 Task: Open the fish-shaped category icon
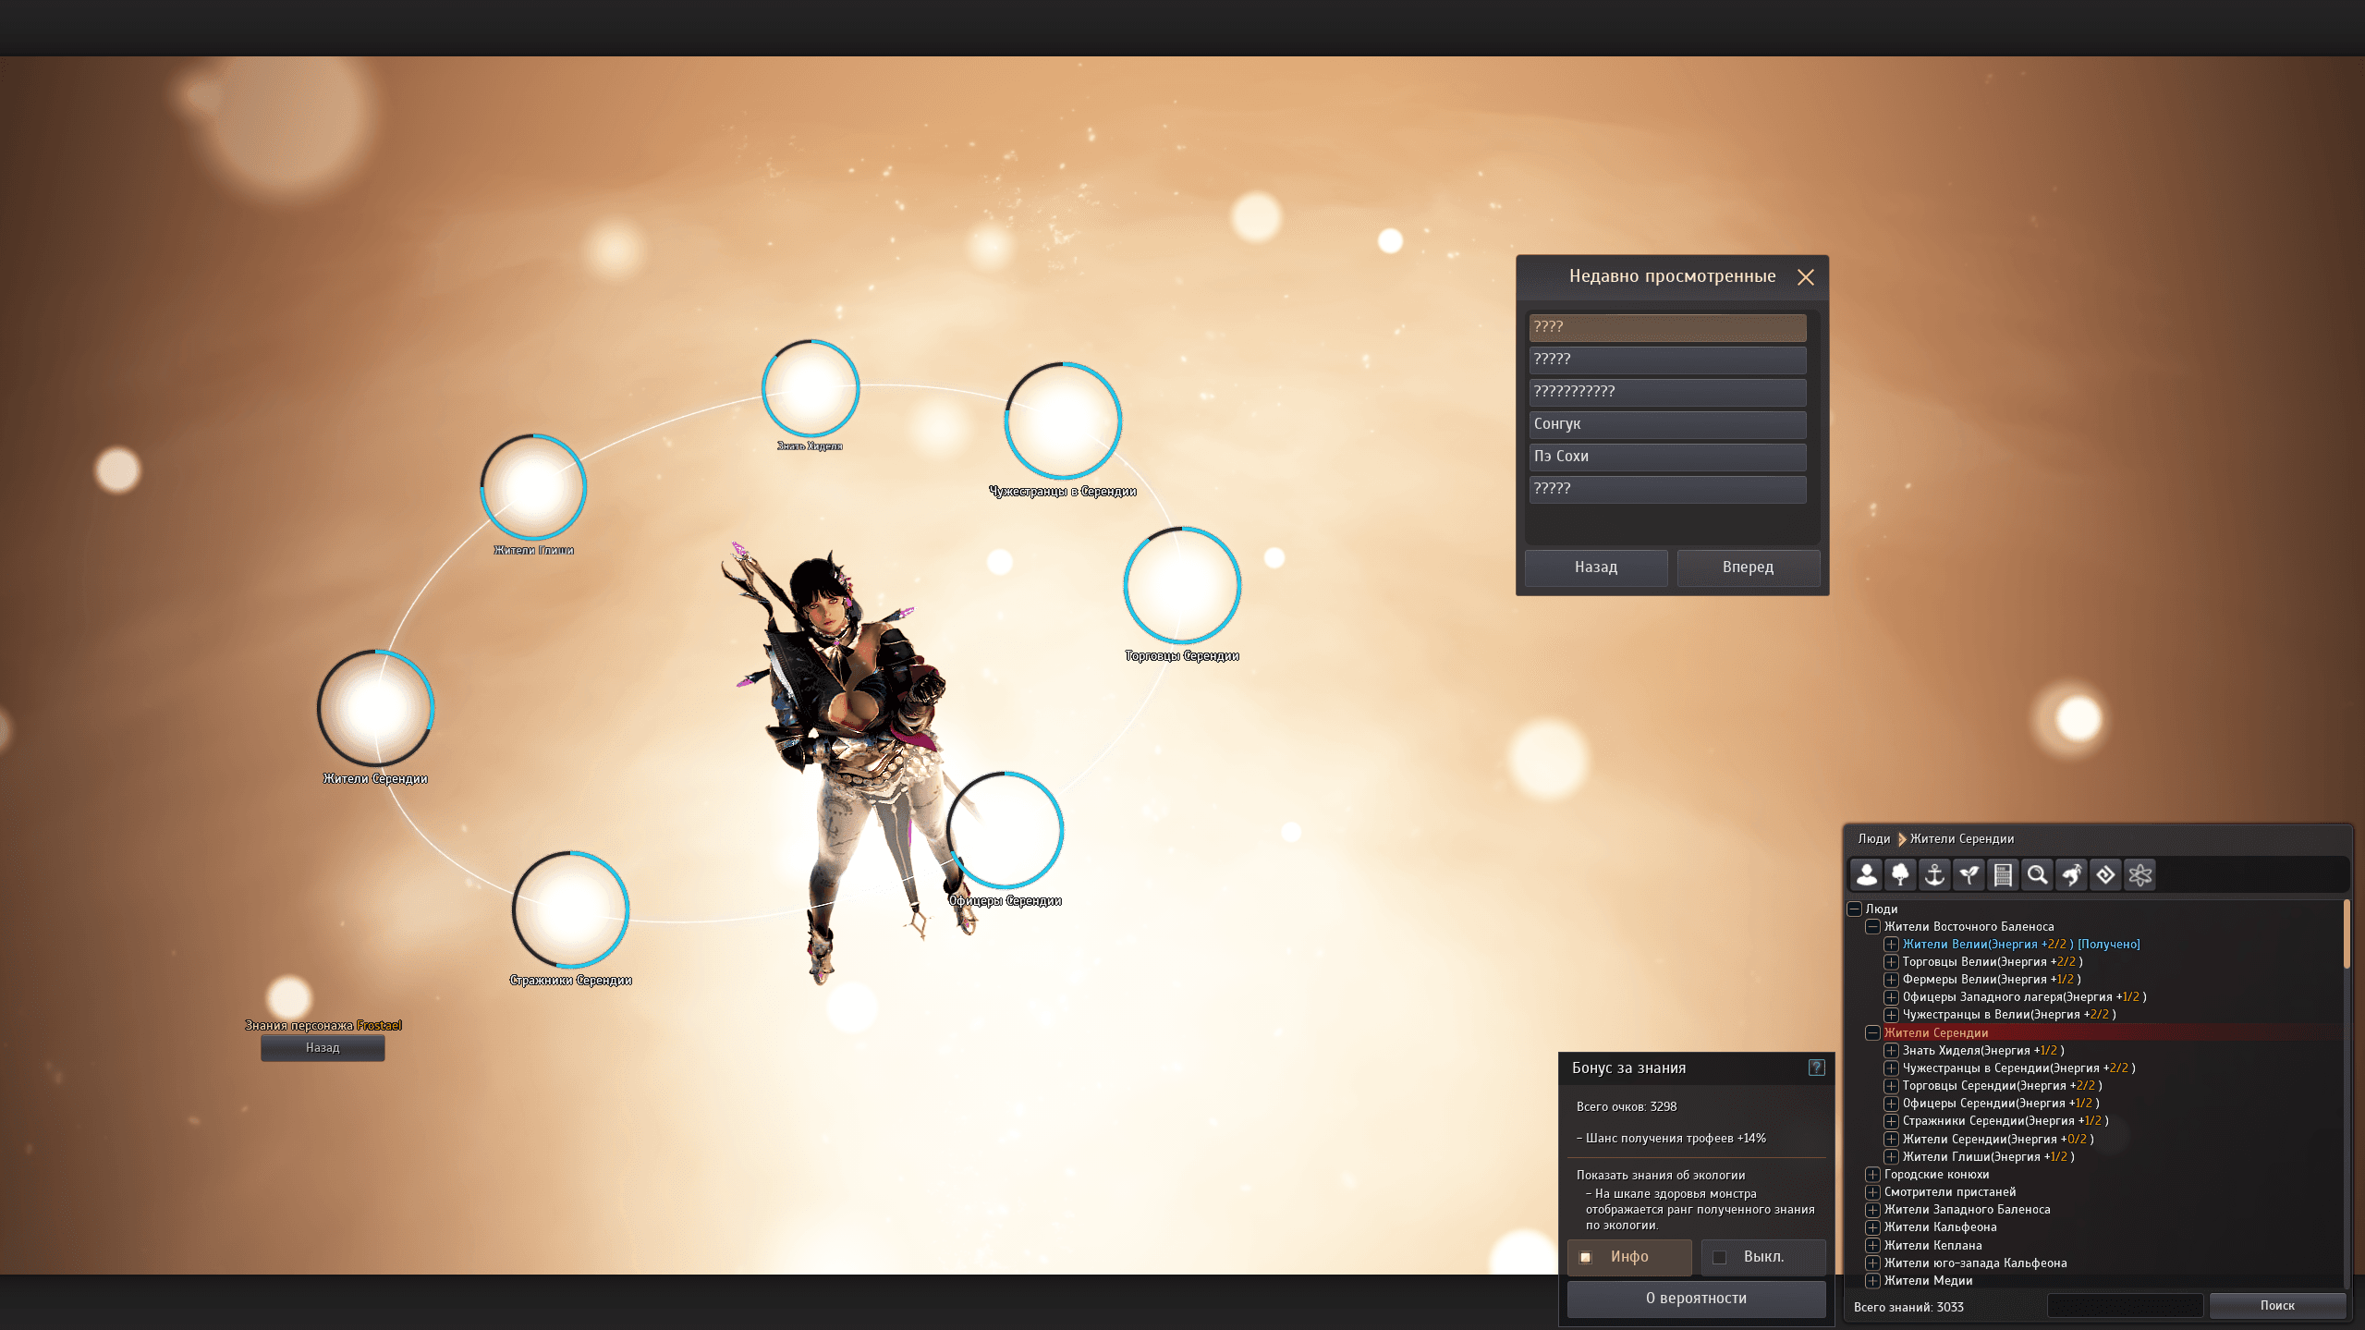[2071, 874]
